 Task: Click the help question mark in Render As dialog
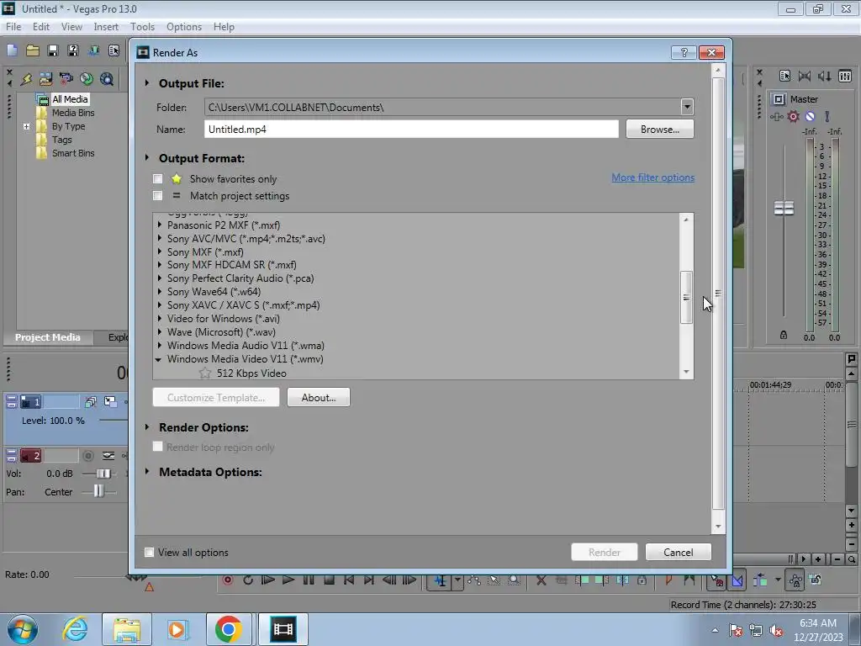[x=684, y=52]
